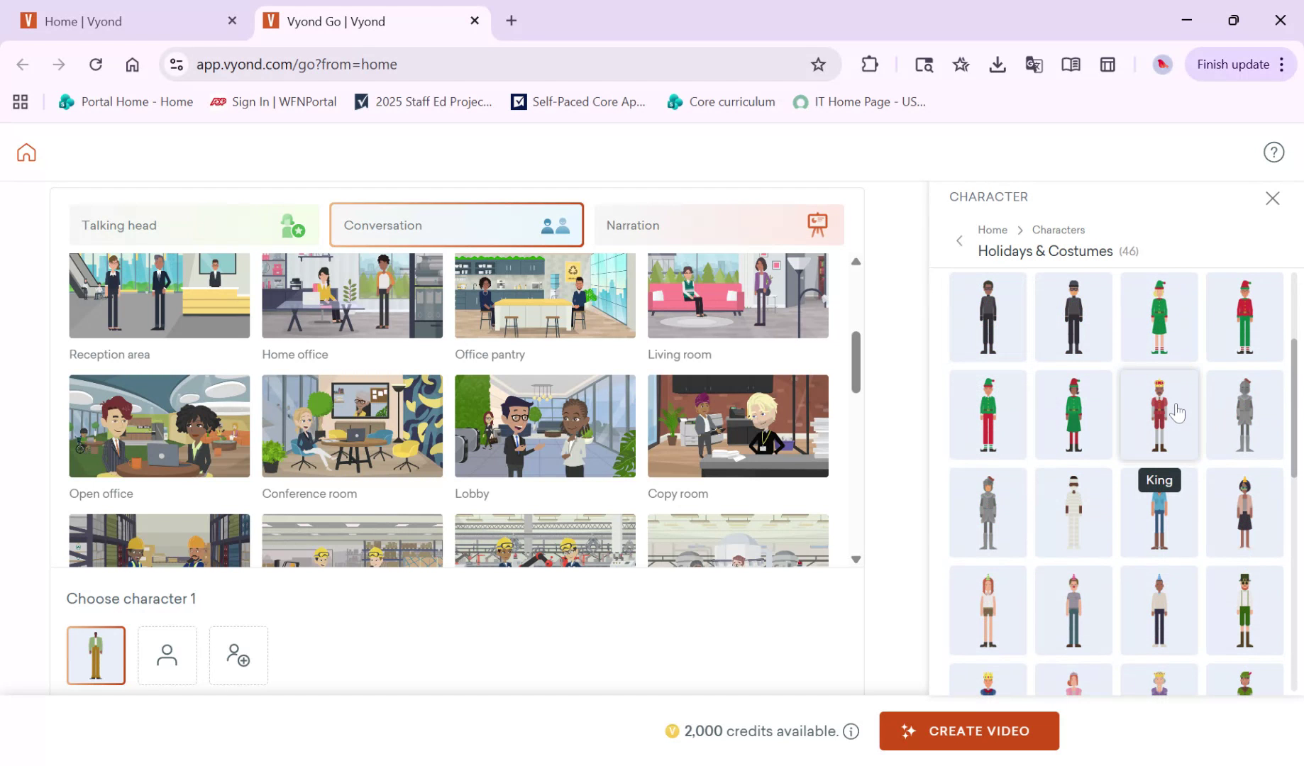Click the credits info icon next to 2,000 credits

point(851,731)
